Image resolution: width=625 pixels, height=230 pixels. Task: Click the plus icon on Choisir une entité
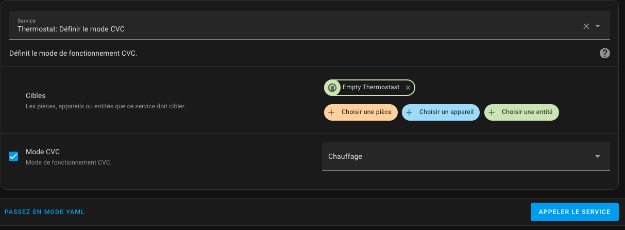492,112
